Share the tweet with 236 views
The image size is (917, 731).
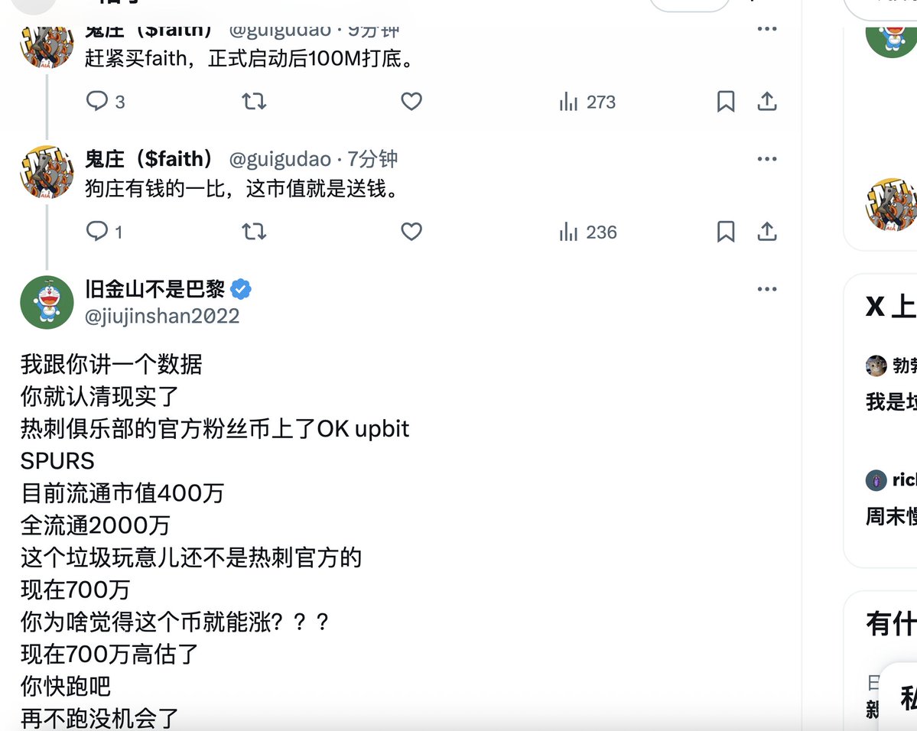pyautogui.click(x=766, y=232)
